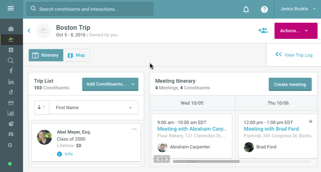Screen dimensions: 321x172
Task: Switch to the Map tab
Action: [77, 55]
